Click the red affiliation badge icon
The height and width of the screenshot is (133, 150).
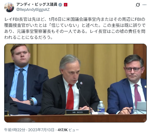pos(65,5)
